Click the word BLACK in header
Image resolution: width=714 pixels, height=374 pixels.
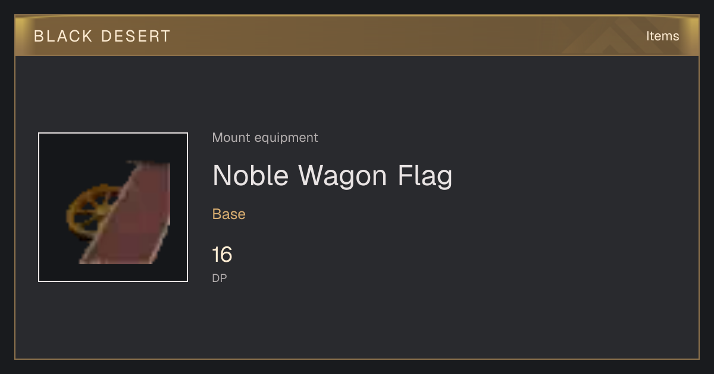(x=63, y=36)
